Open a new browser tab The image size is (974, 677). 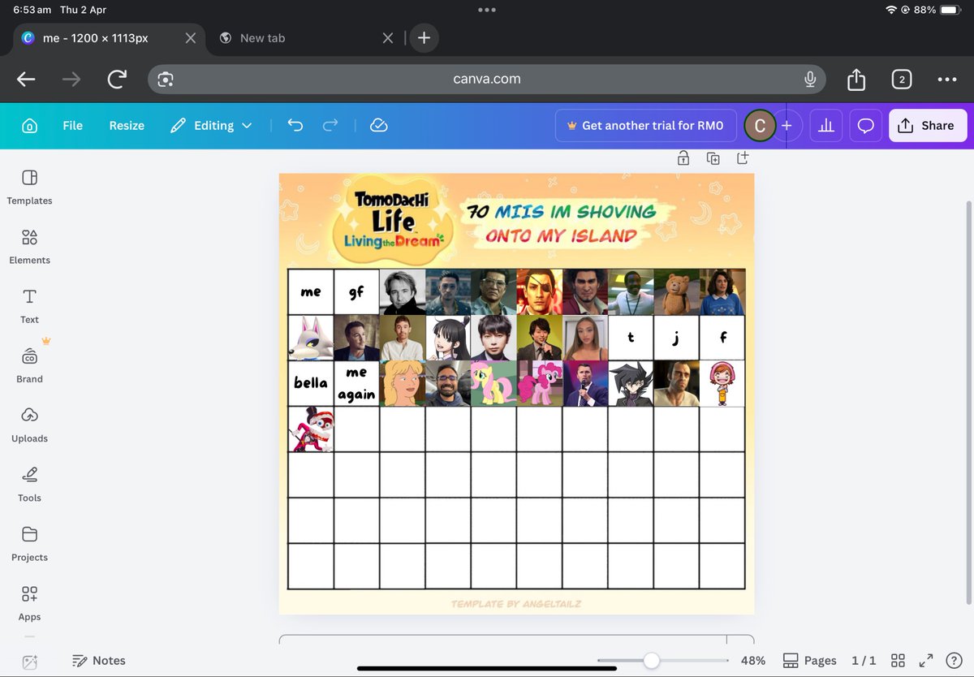tap(424, 37)
